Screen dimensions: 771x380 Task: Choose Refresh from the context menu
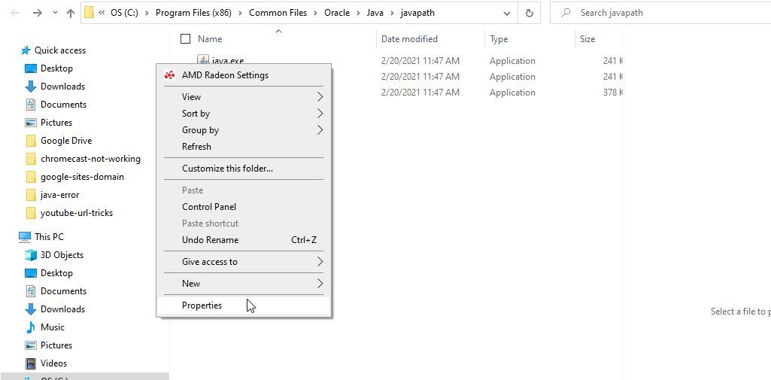244,147
